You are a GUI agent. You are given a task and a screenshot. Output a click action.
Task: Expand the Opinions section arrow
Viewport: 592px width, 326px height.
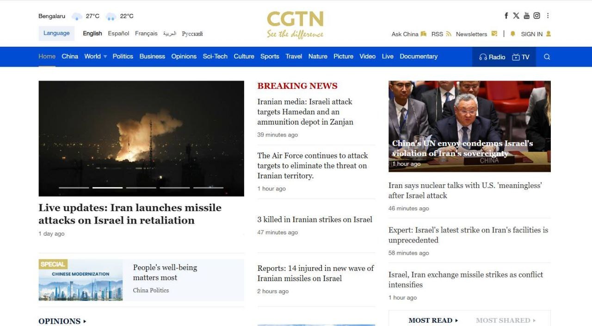tap(85, 321)
